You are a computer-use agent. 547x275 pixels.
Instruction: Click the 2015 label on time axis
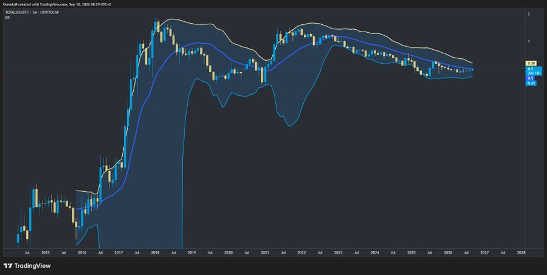(x=44, y=252)
